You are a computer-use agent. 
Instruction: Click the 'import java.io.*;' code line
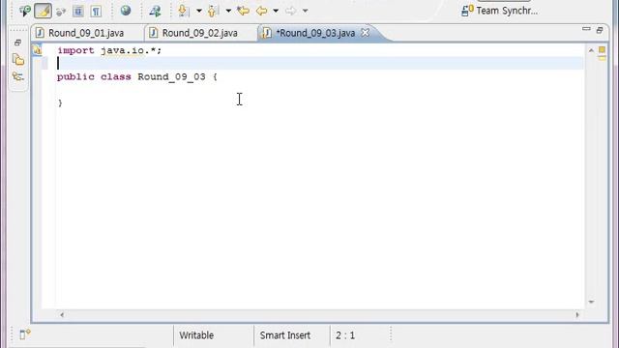pyautogui.click(x=109, y=50)
